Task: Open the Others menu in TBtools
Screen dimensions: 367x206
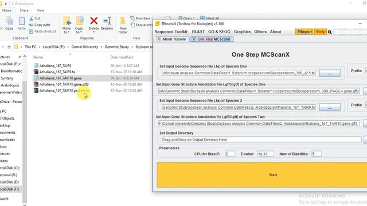Action: [260, 32]
